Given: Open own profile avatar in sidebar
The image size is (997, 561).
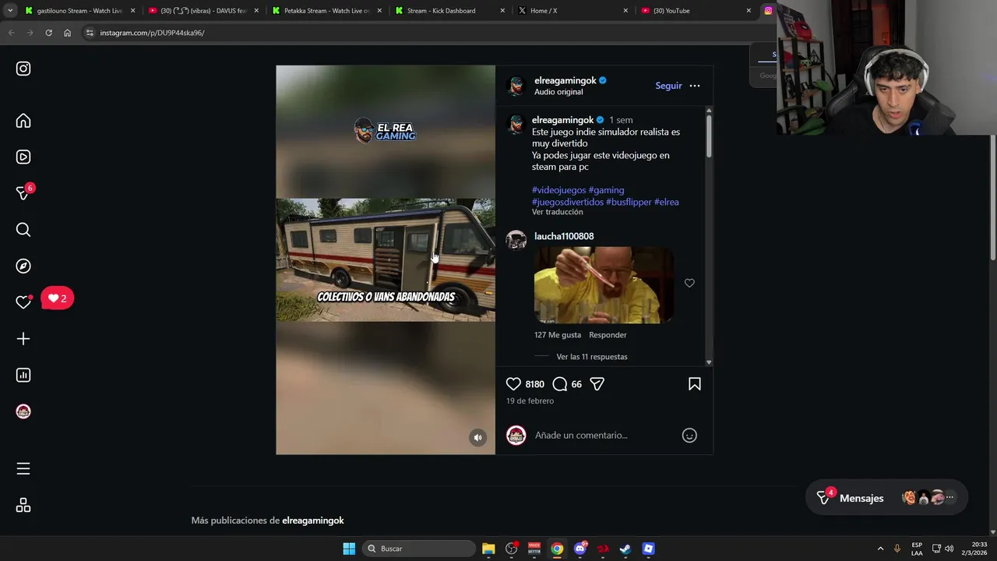Looking at the screenshot, I should point(23,411).
